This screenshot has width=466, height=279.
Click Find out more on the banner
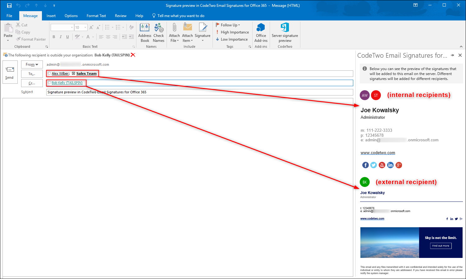(x=441, y=246)
